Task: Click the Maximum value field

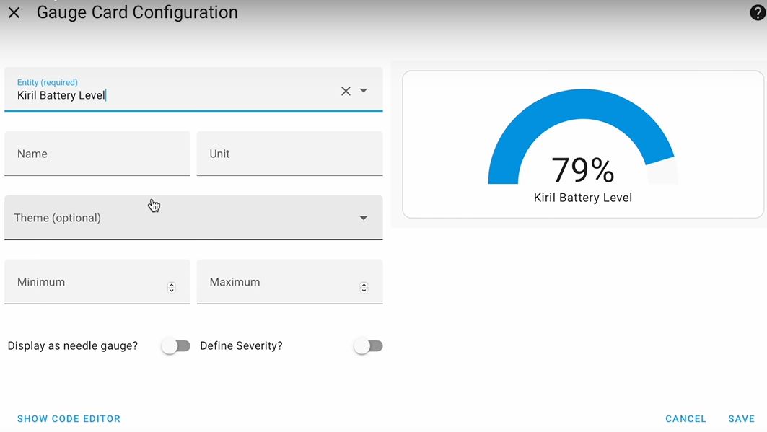Action: point(289,282)
